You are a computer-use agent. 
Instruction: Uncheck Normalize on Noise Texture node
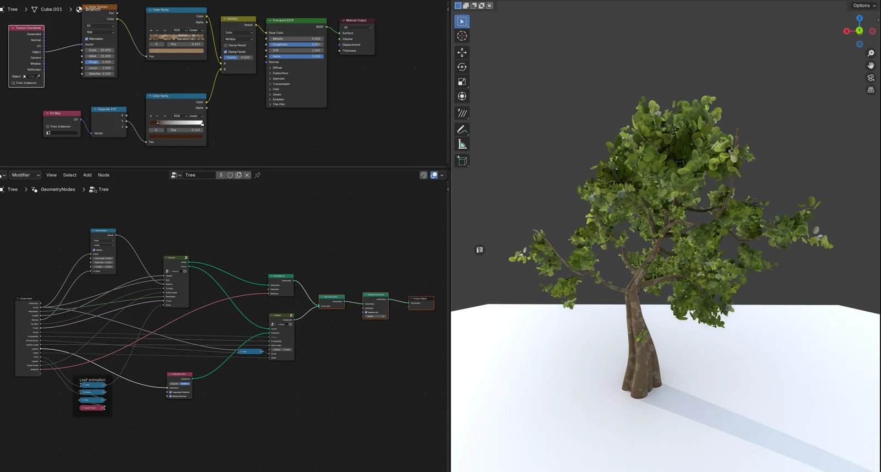click(86, 39)
